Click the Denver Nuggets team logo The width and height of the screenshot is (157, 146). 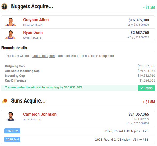click(4, 6)
